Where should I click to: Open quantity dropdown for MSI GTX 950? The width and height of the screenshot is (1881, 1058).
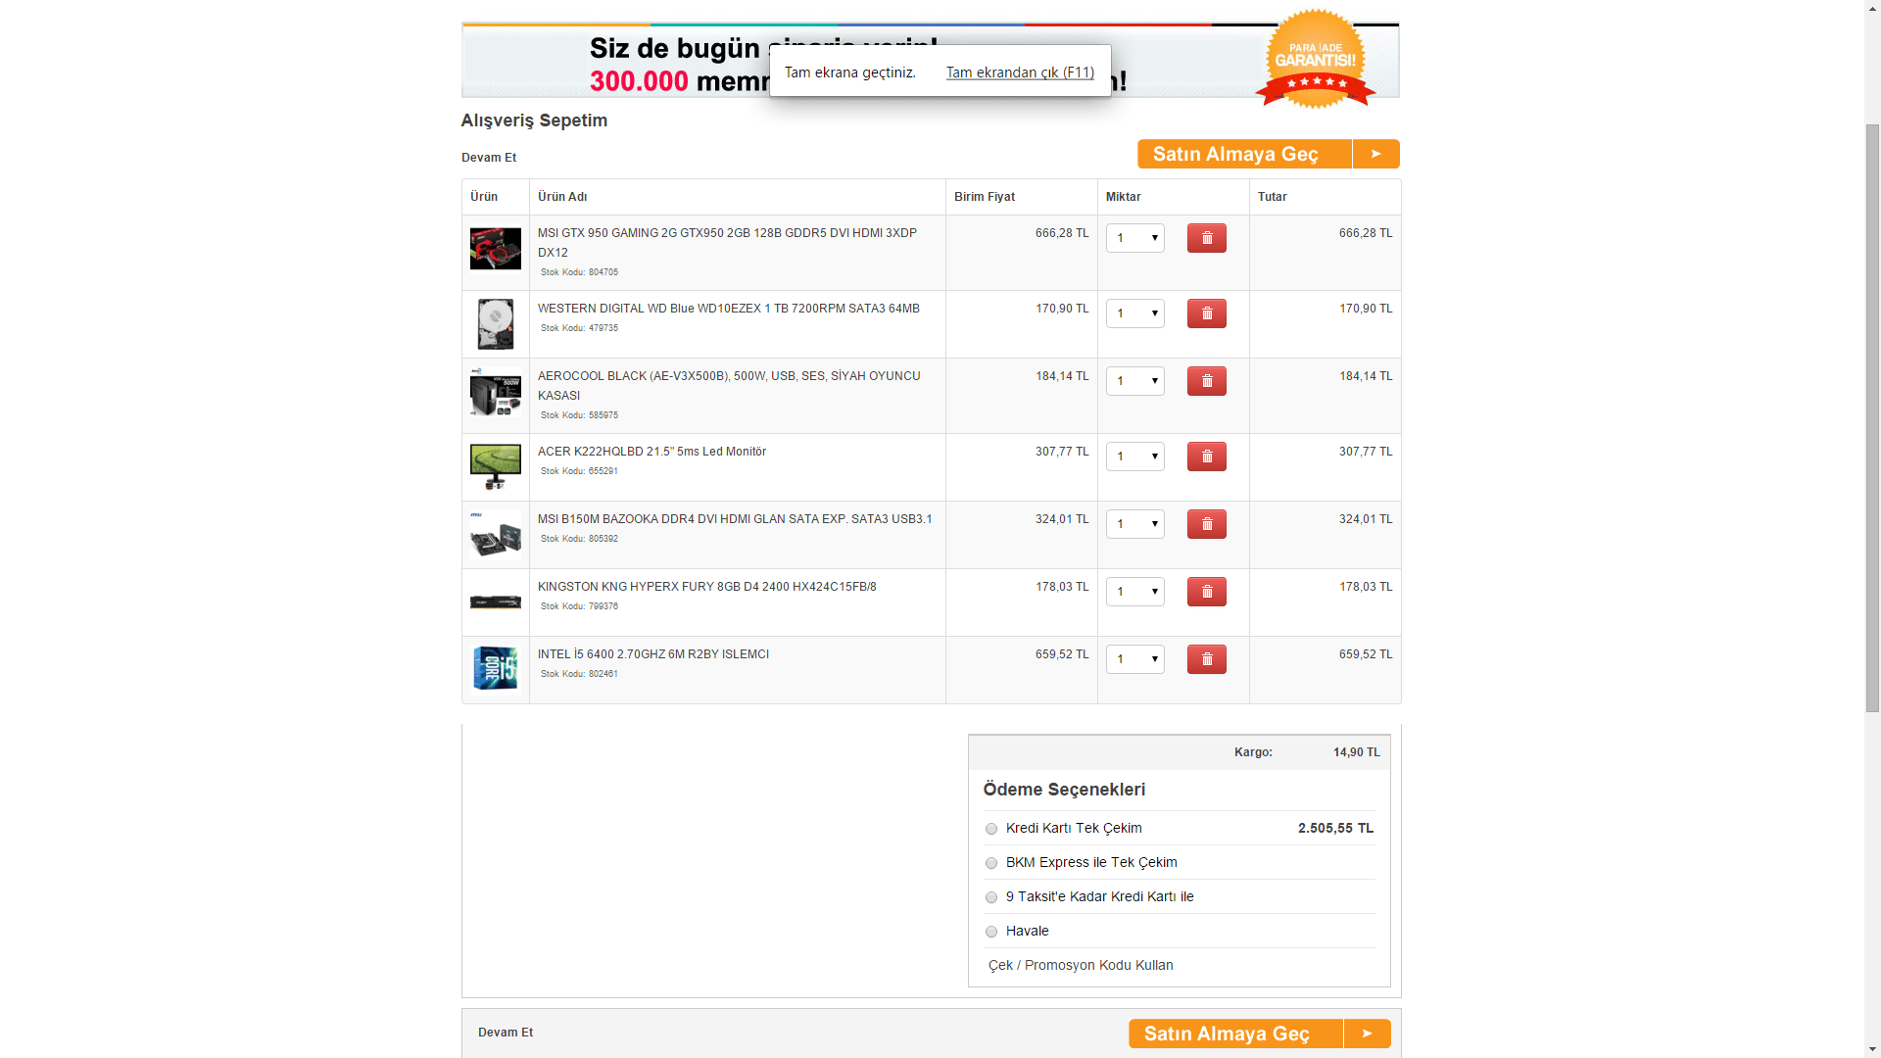click(x=1134, y=238)
